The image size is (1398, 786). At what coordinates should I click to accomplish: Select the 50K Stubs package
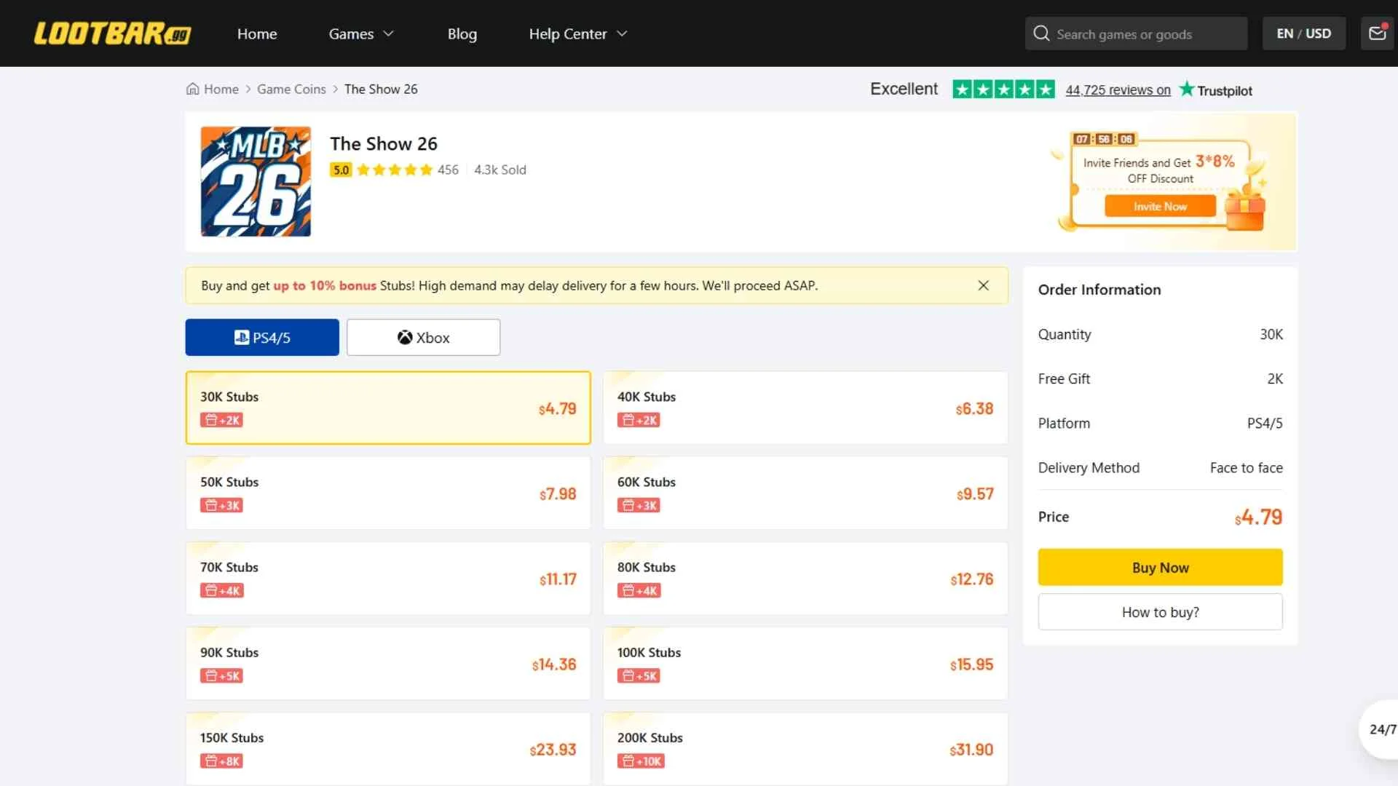(388, 493)
